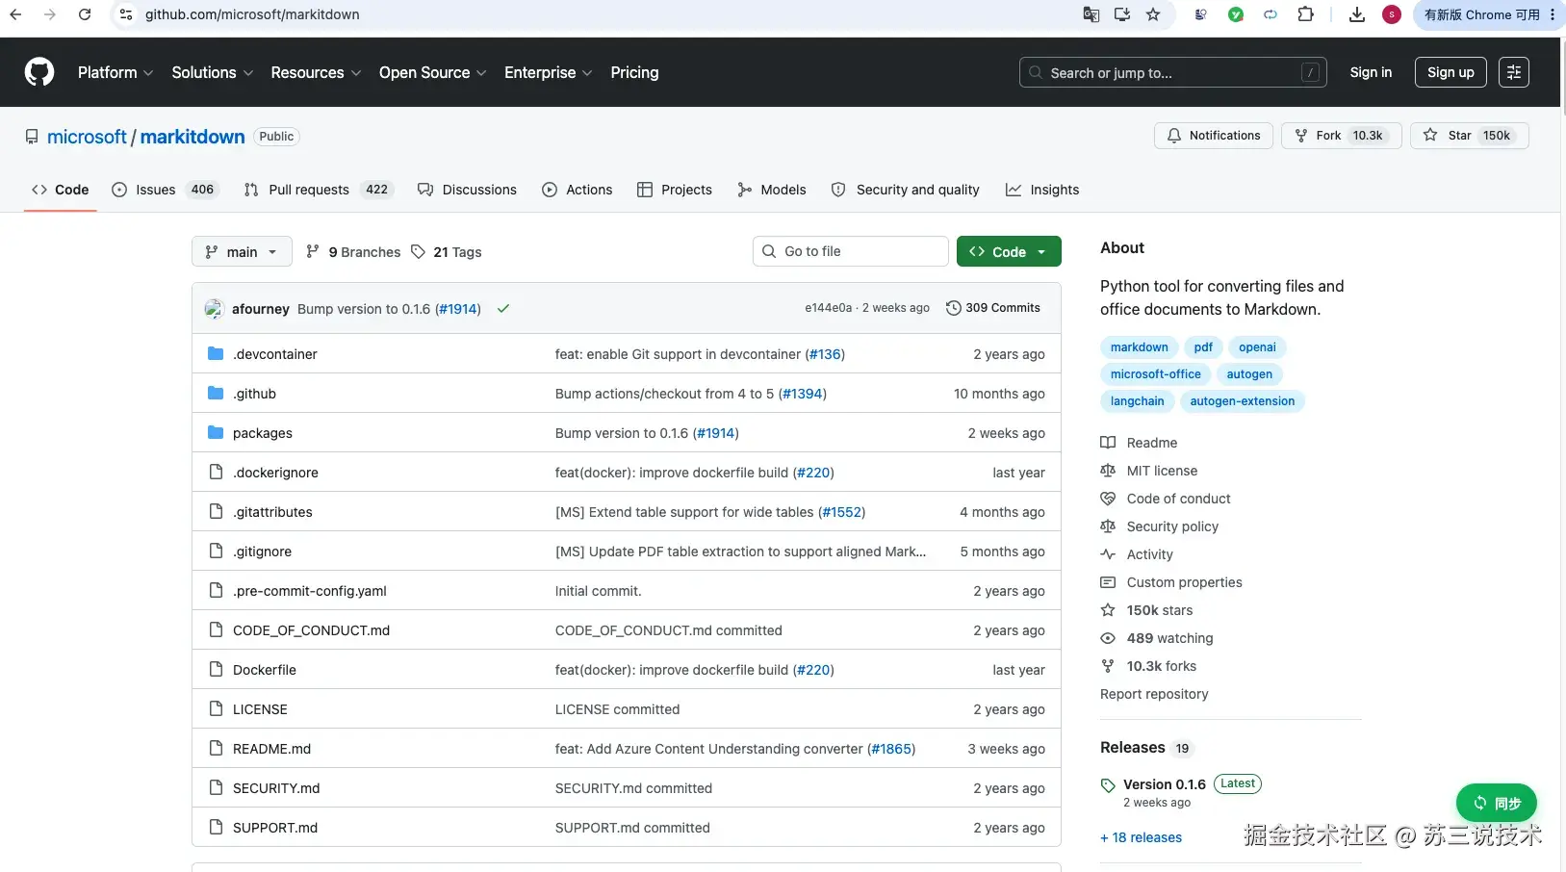Click the tag icon beside 21 Tags
The image size is (1566, 872).
418,252
